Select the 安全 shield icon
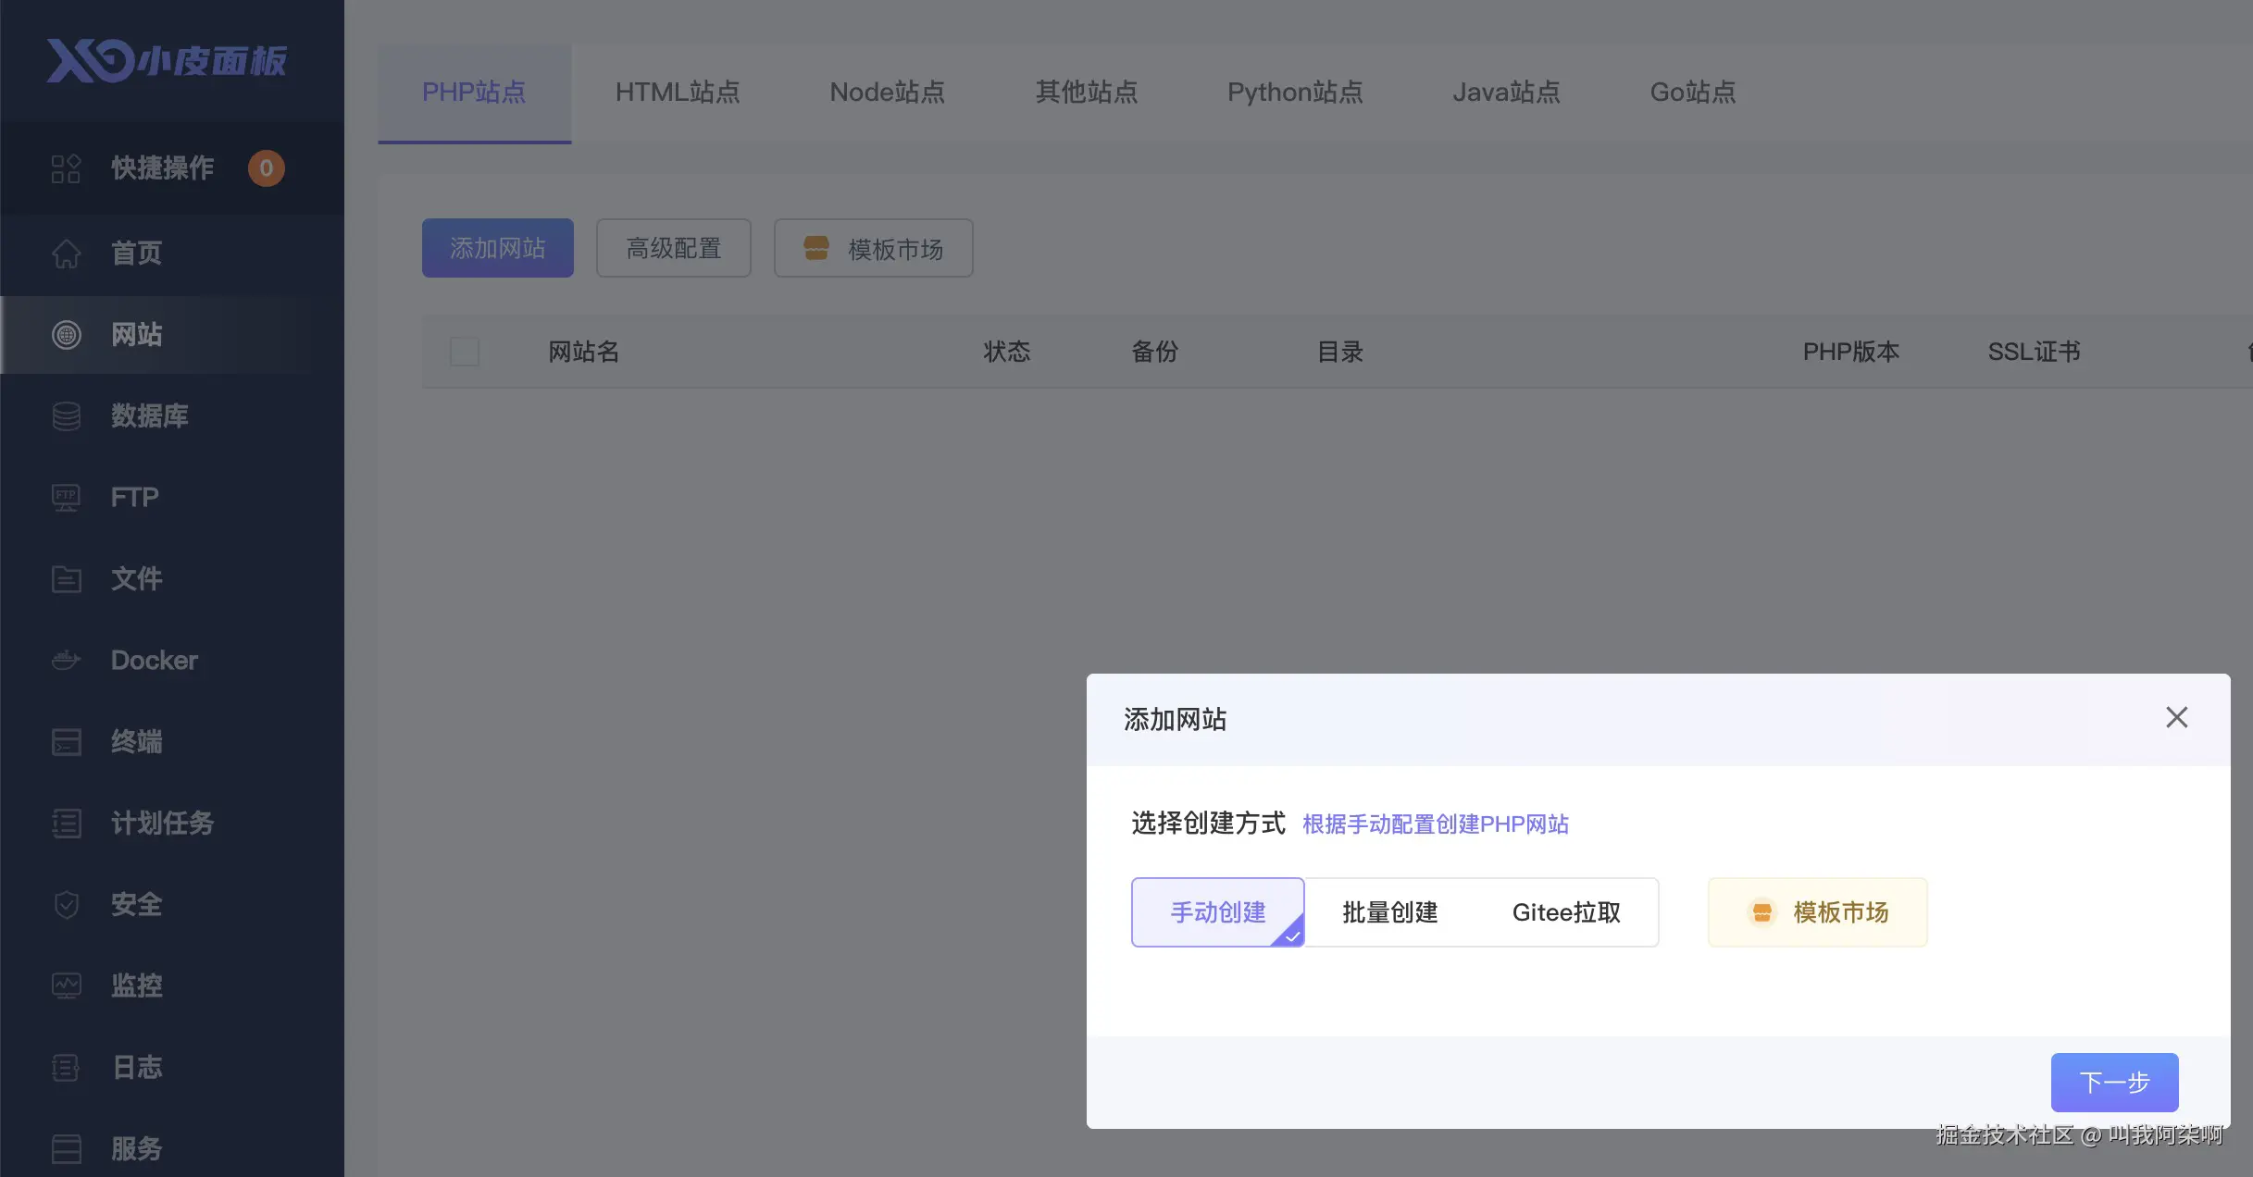This screenshot has height=1177, width=2253. [x=66, y=905]
